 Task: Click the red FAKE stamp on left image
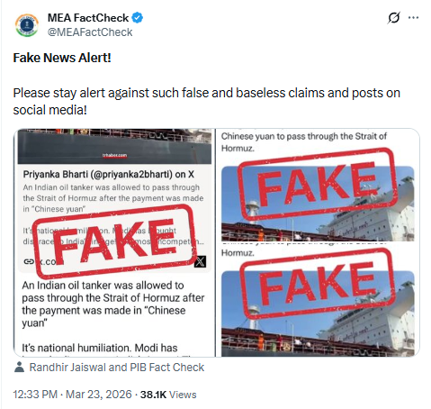pyautogui.click(x=114, y=241)
